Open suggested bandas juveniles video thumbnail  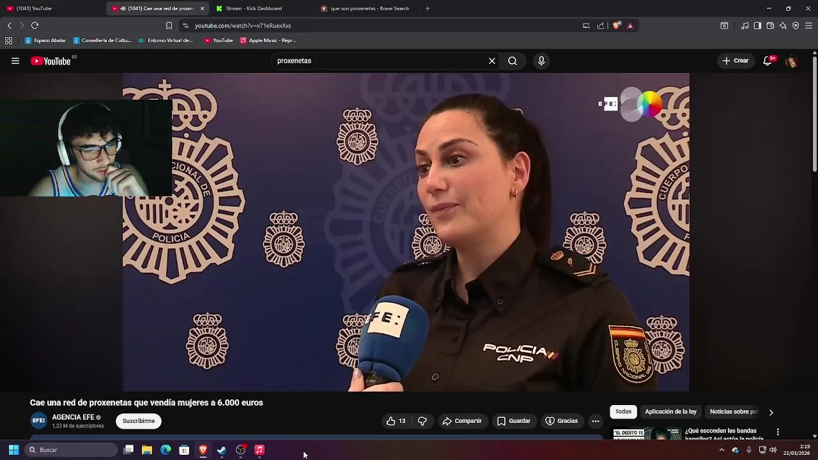point(645,434)
